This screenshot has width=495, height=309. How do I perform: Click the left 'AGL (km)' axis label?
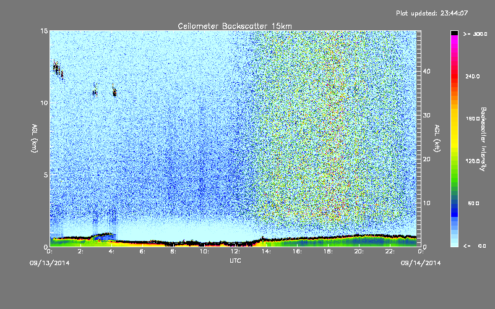click(x=35, y=138)
